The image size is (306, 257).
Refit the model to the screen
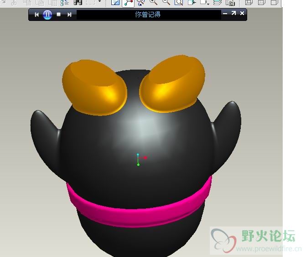(x=179, y=3)
